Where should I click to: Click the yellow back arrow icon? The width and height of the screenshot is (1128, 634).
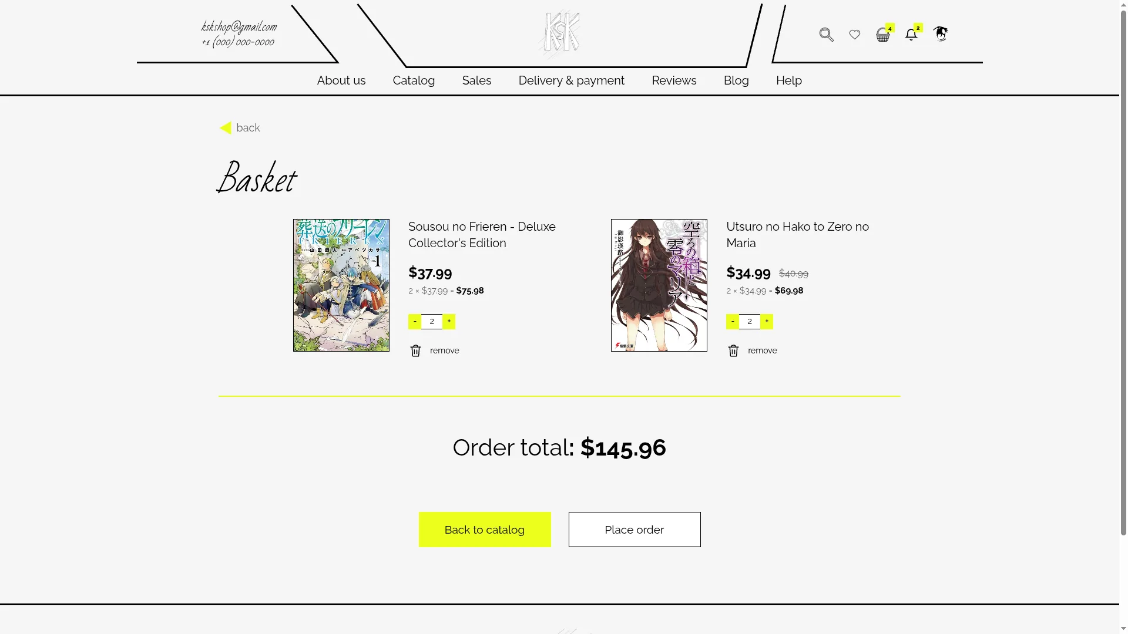pyautogui.click(x=226, y=128)
